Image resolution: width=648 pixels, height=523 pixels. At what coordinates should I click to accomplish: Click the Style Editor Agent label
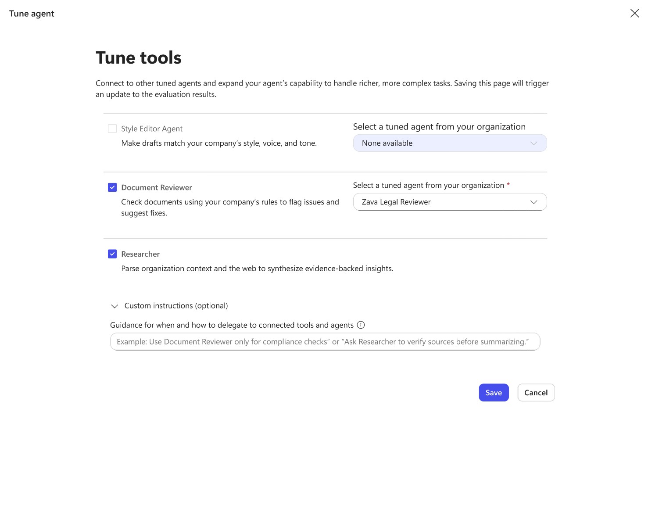click(x=152, y=129)
